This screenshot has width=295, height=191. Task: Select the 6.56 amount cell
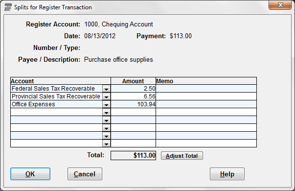(x=134, y=96)
